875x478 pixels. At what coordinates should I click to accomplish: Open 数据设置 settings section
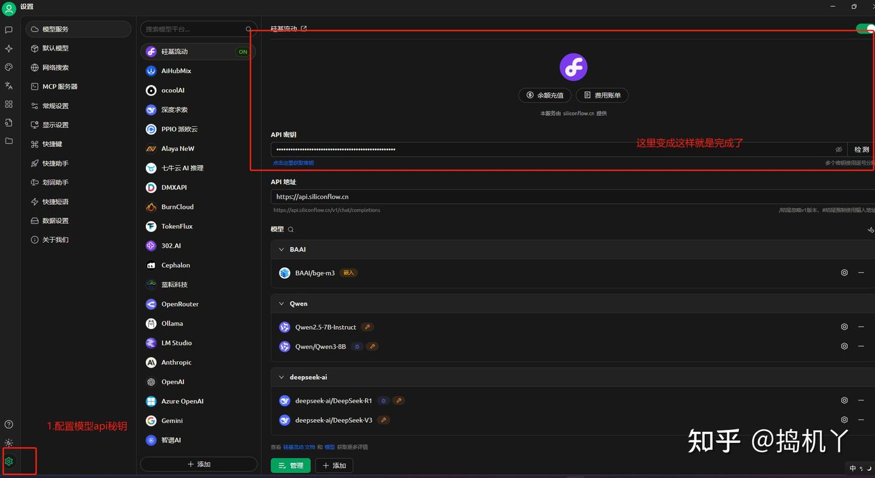[78, 220]
